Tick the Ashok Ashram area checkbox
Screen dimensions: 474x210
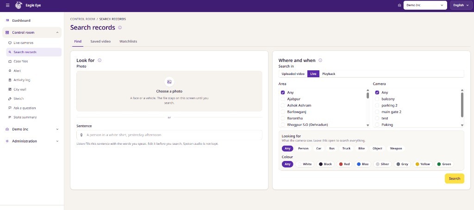(x=283, y=105)
